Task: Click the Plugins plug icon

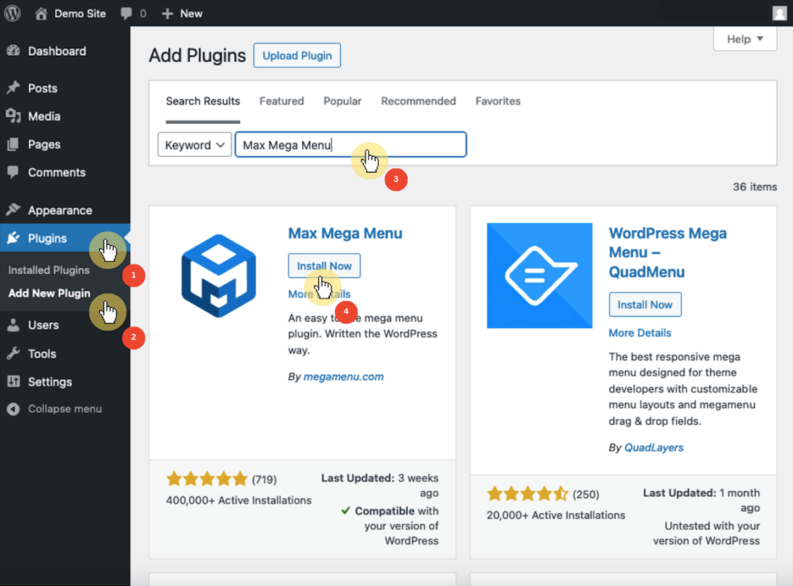Action: tap(13, 238)
